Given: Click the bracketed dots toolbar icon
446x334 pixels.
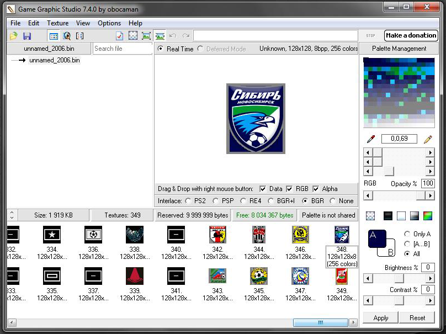Looking at the screenshot, I should click(80, 36).
